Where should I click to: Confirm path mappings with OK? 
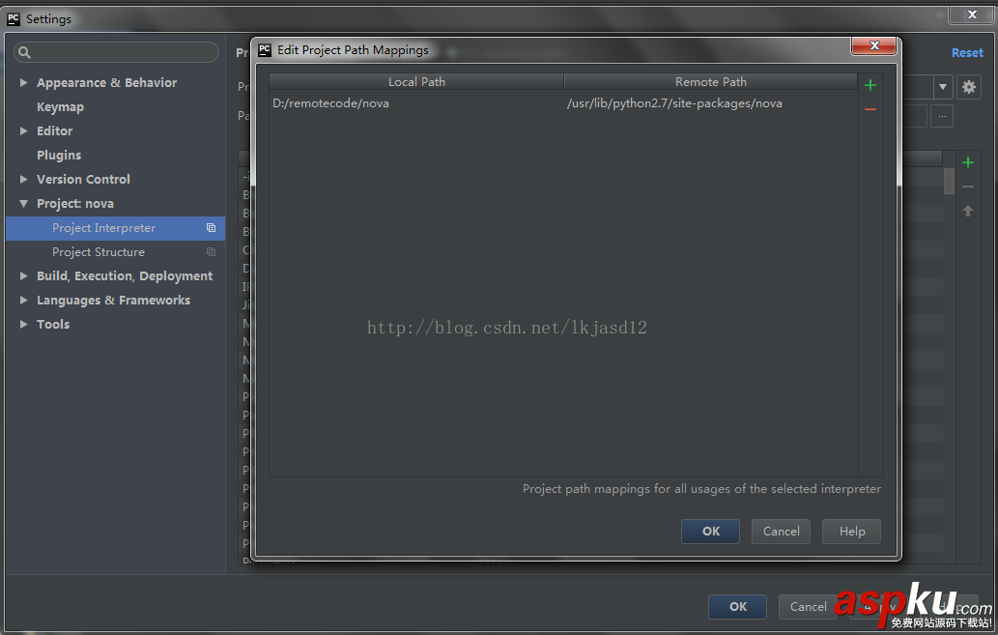tap(710, 531)
